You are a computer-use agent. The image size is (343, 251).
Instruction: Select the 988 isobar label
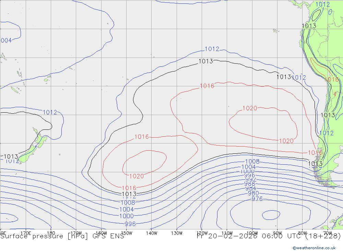(x=250, y=184)
